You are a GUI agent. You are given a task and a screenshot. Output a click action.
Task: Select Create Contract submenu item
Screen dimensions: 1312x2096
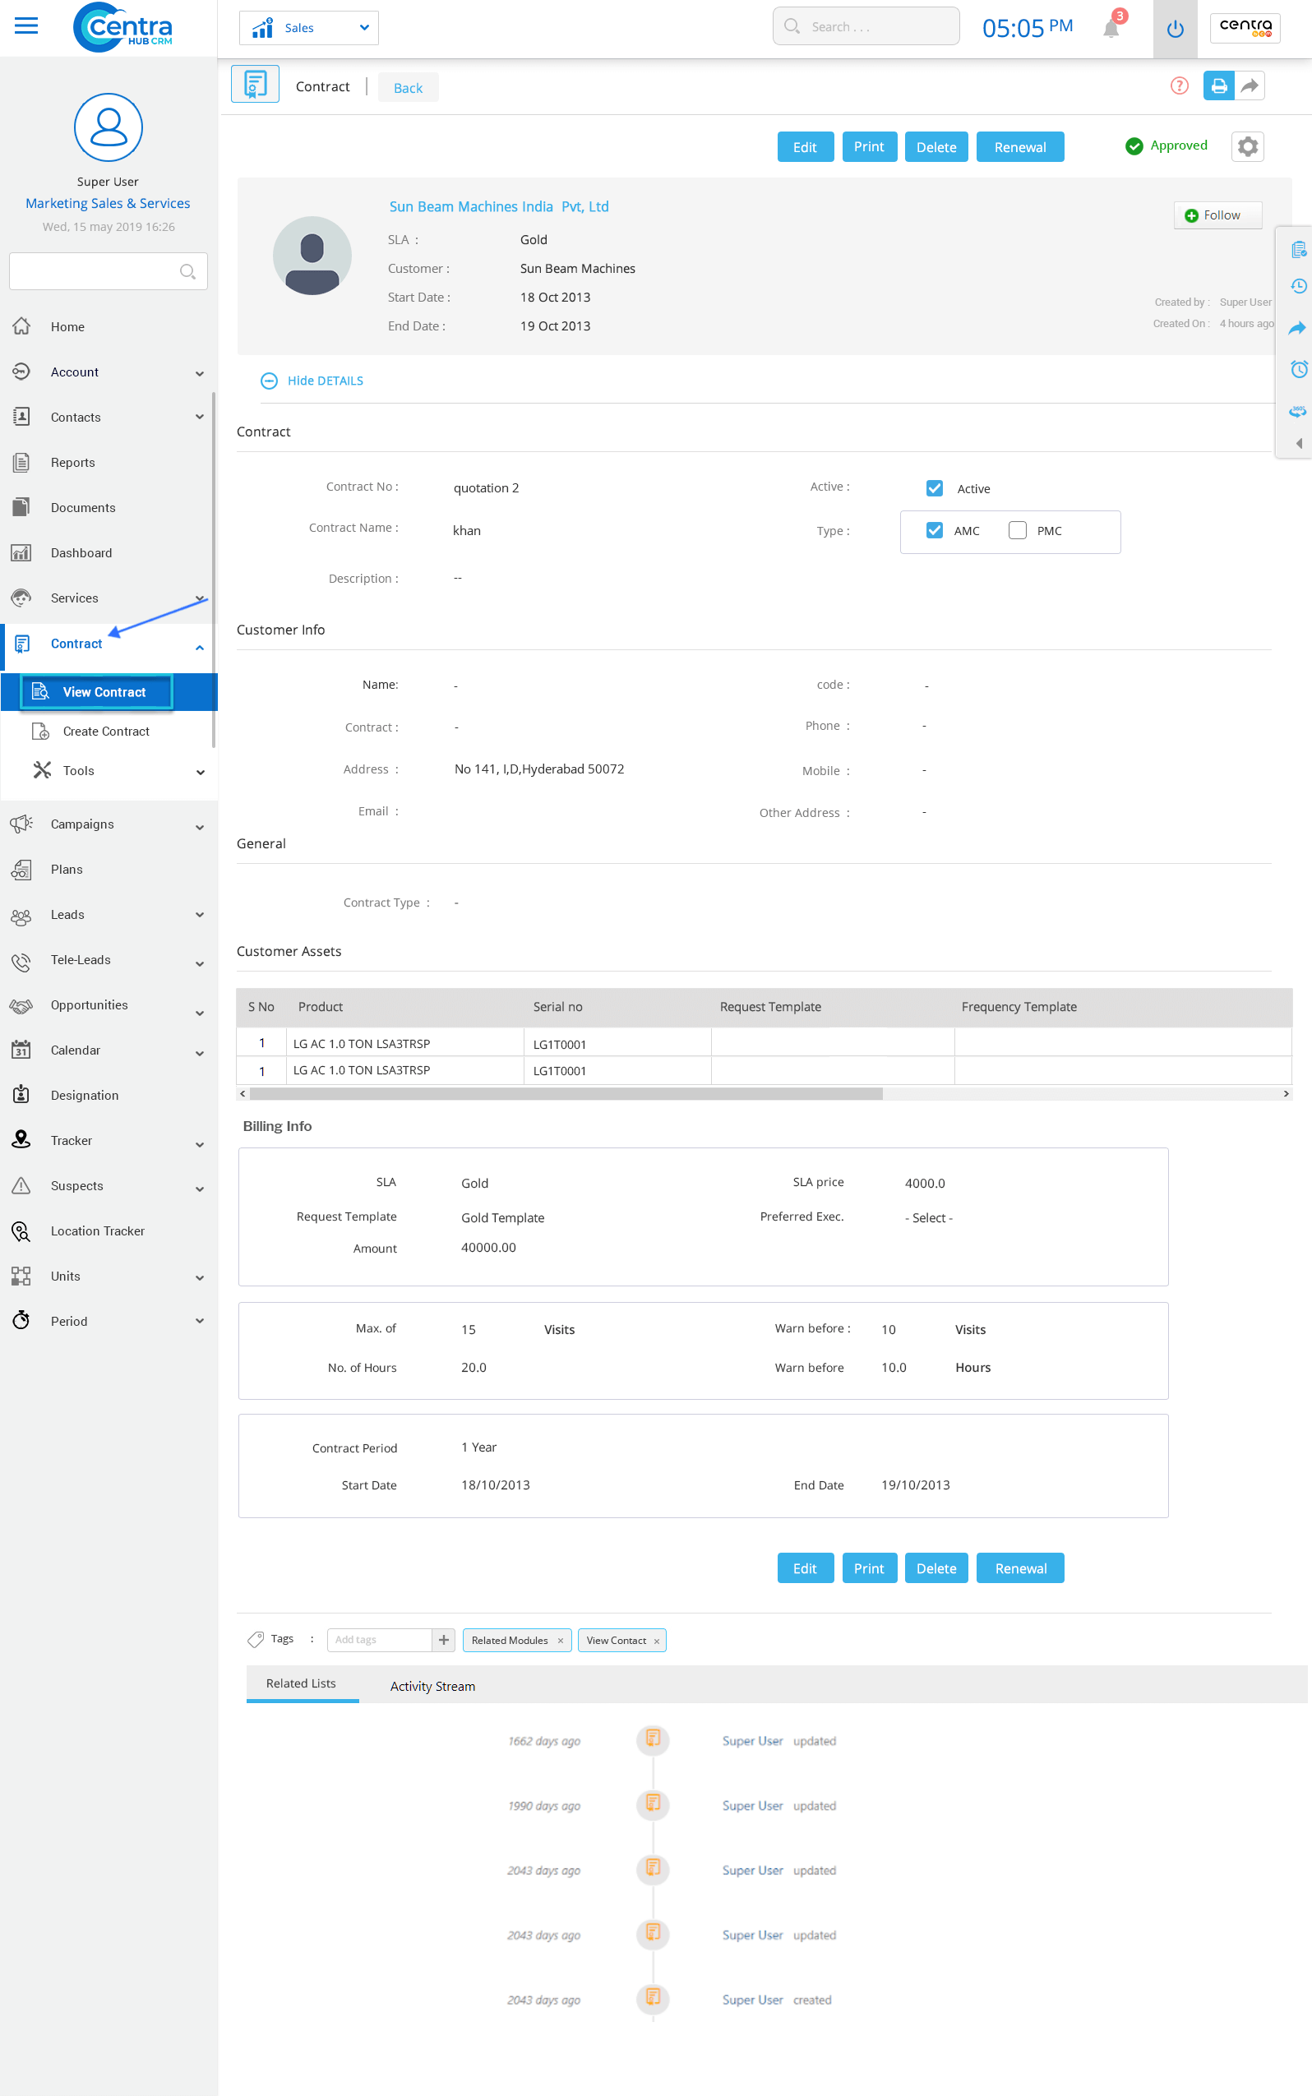106,732
